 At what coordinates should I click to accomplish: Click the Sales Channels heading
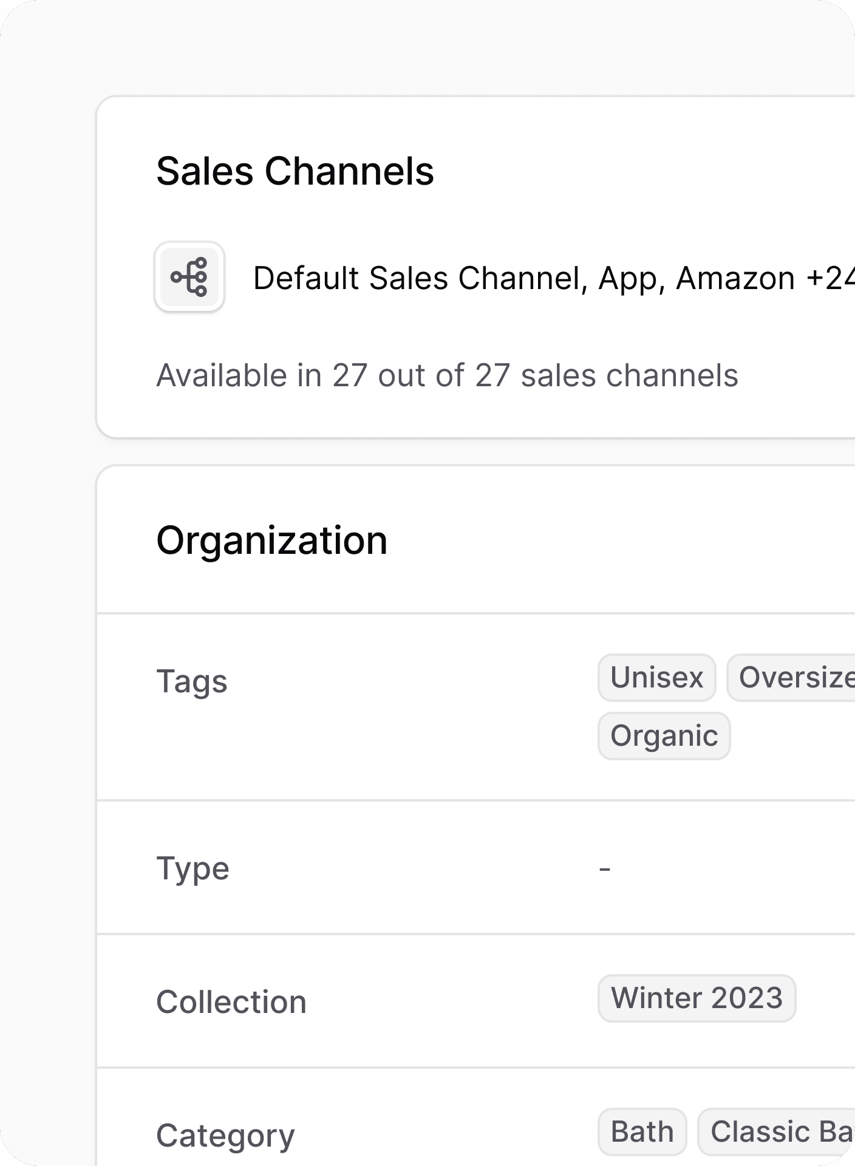[x=295, y=171]
